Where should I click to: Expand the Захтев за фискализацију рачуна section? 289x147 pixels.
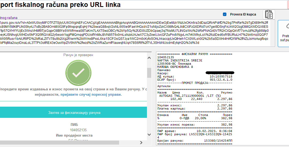point(74,113)
